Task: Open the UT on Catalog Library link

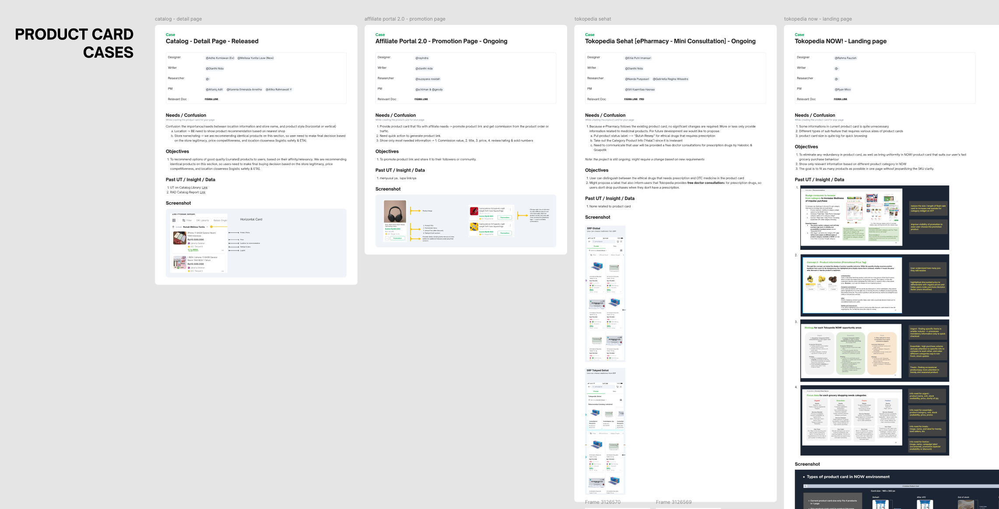Action: pos(205,188)
